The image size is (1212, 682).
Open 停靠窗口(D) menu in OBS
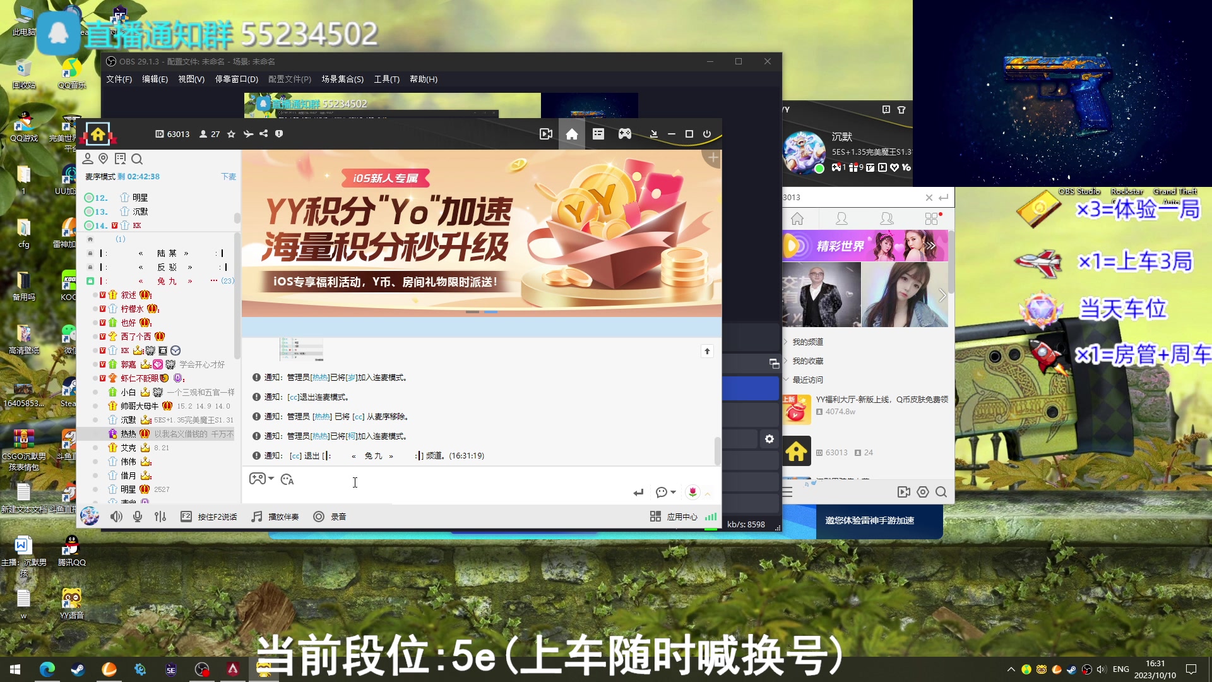click(x=237, y=79)
